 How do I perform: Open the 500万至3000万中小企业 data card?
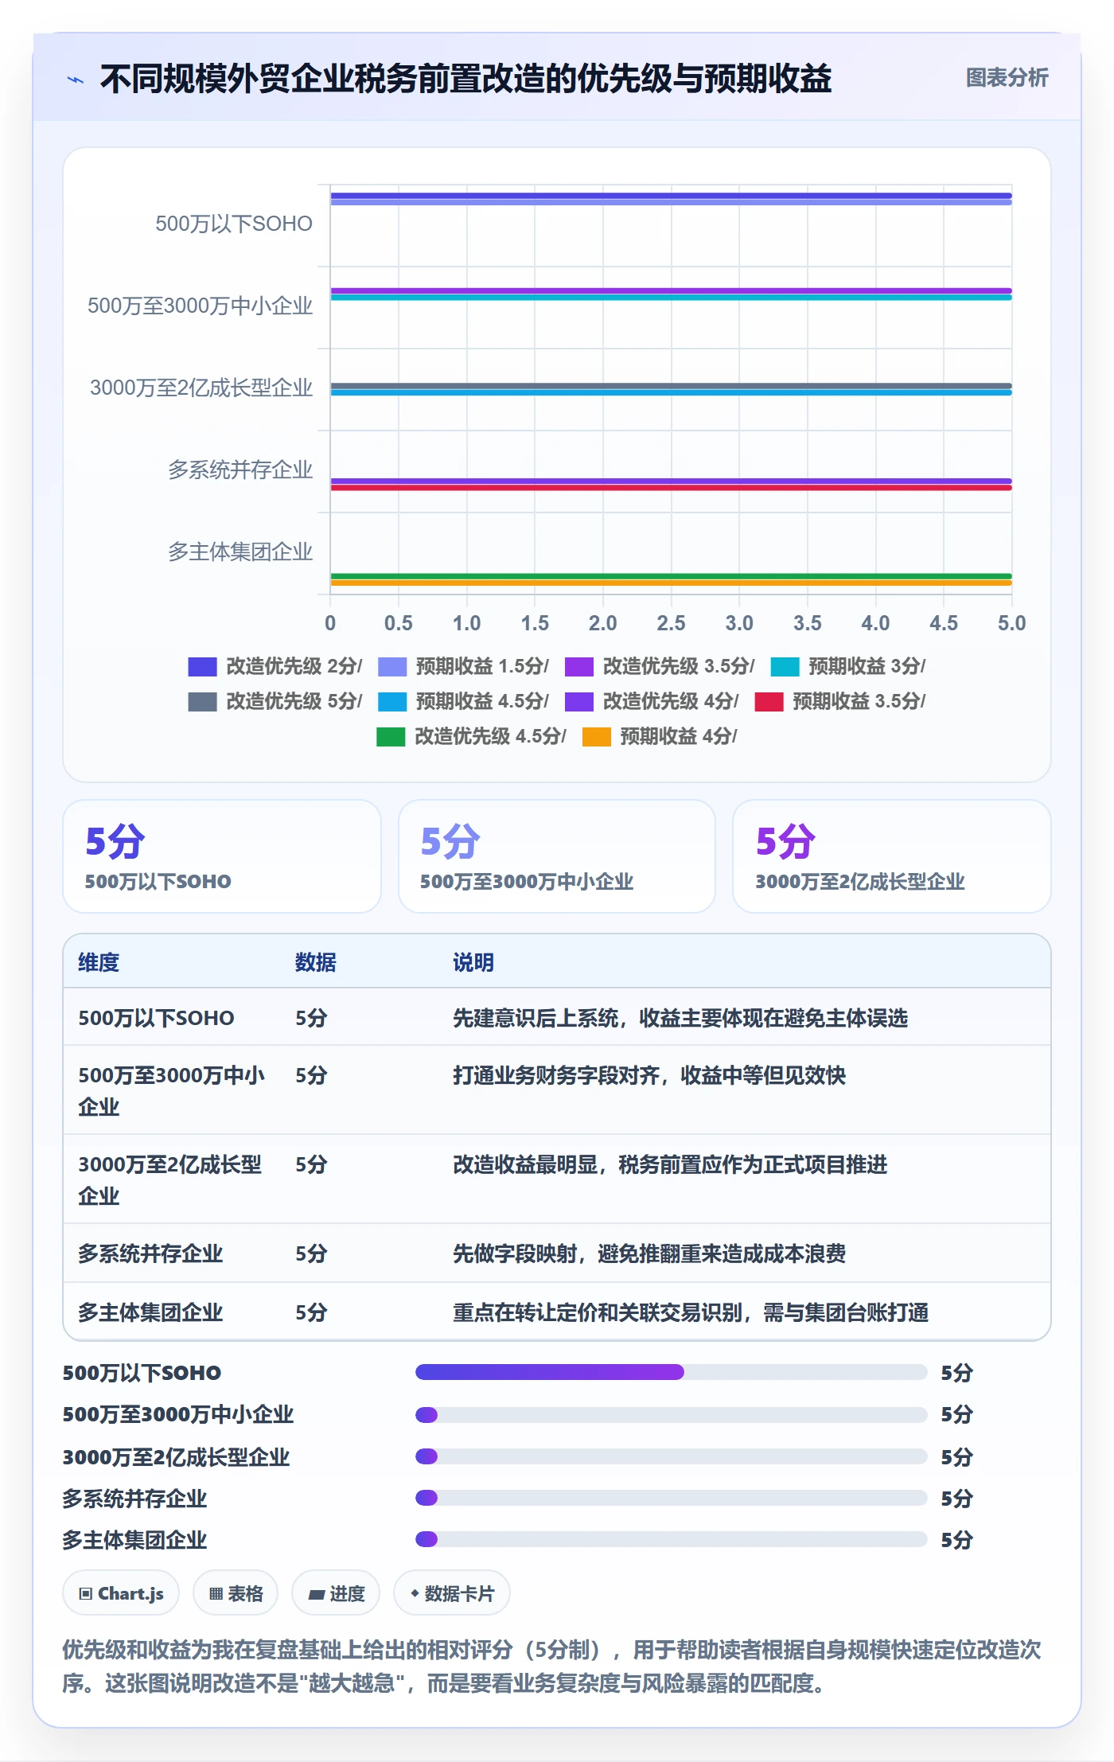(x=557, y=856)
